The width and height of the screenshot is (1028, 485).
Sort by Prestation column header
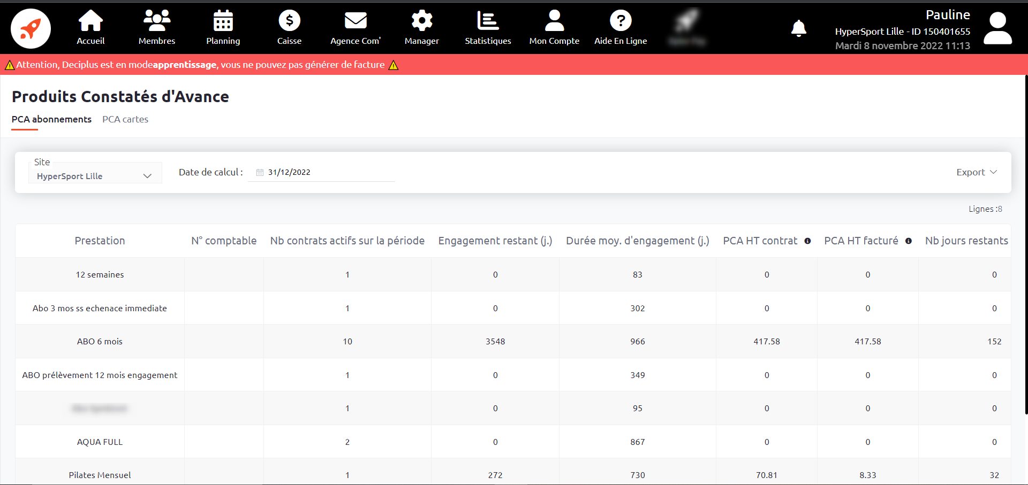coord(100,241)
